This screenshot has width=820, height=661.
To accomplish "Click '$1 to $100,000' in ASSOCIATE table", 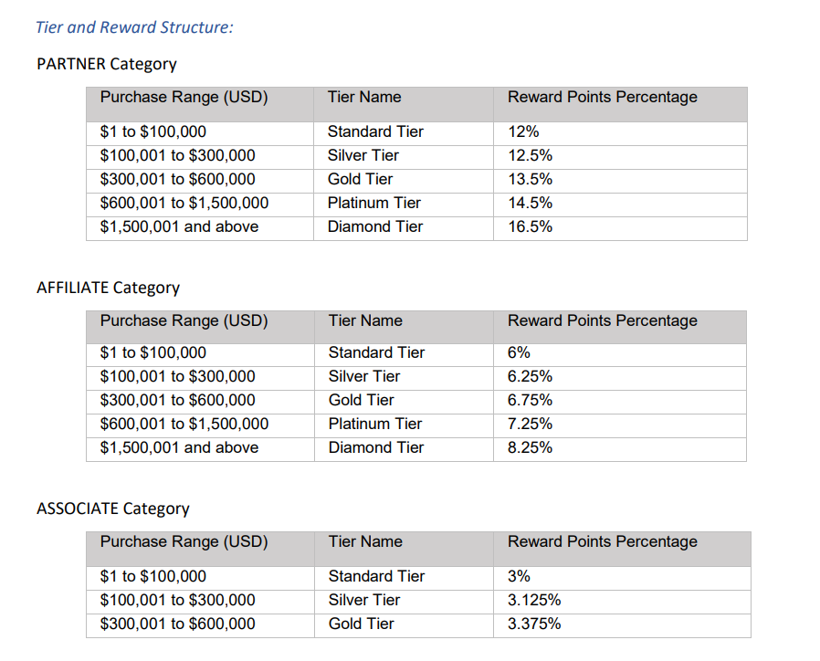I will pos(153,576).
